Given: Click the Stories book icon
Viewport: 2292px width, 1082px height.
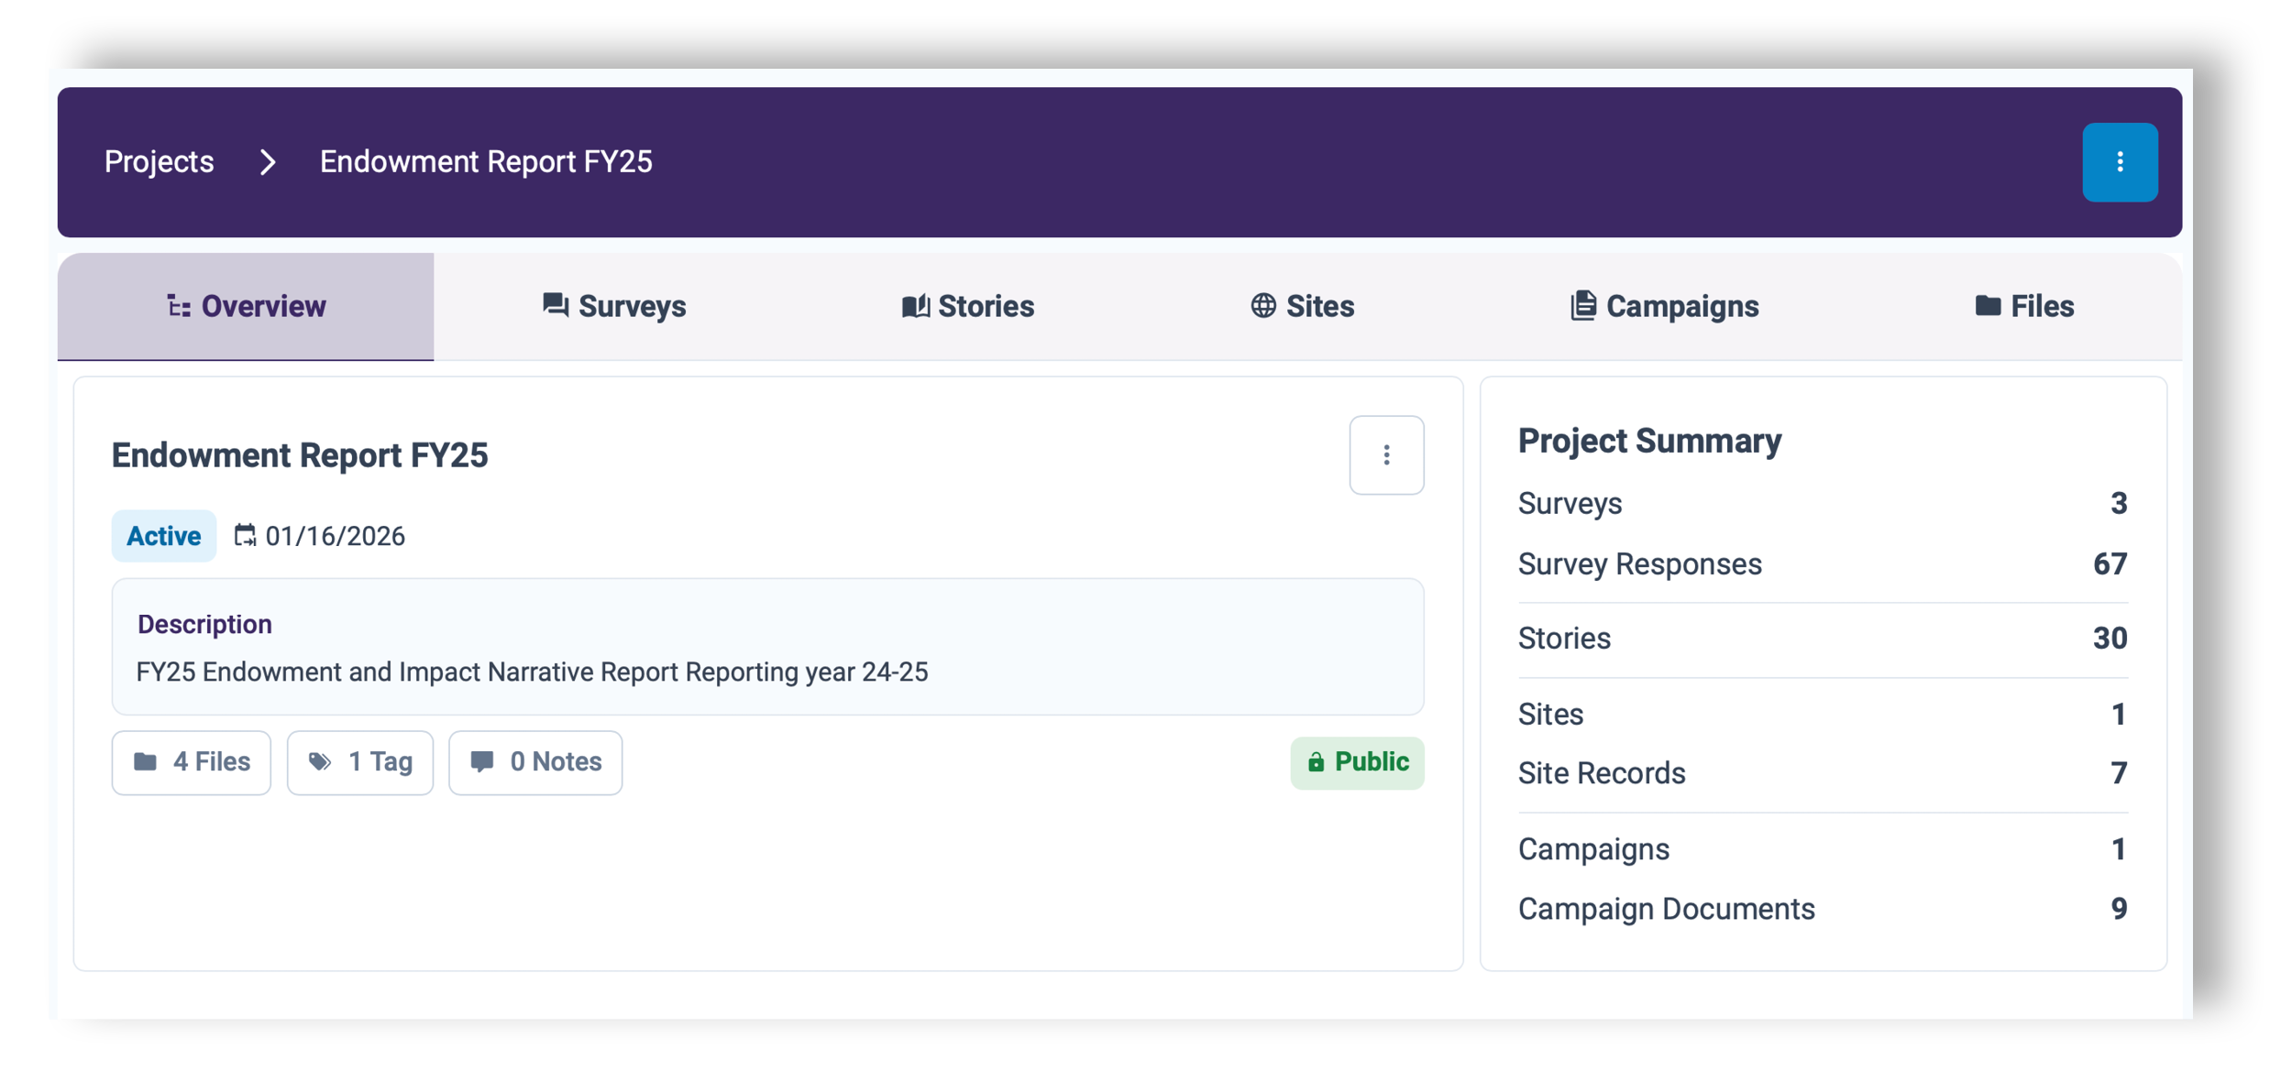Looking at the screenshot, I should (x=915, y=306).
